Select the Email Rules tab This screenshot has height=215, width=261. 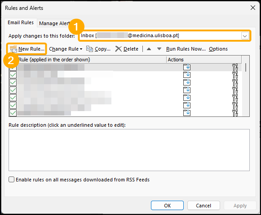coord(21,22)
